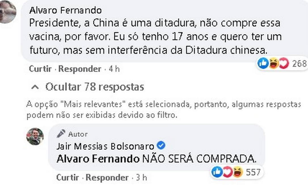Screen dimensions: 308x185
Task: Click the heart reaction on Alvaro's comment
Action: [x=283, y=64]
